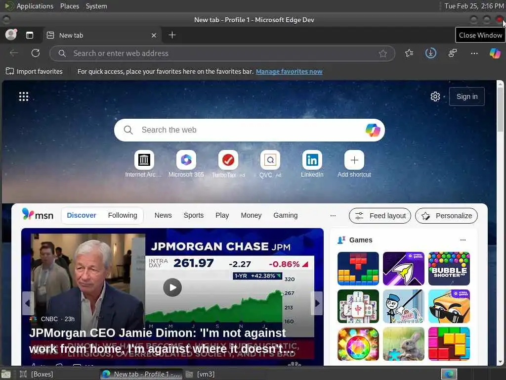Open the paper plane game thumbnail
The width and height of the screenshot is (506, 380).
tap(403, 269)
